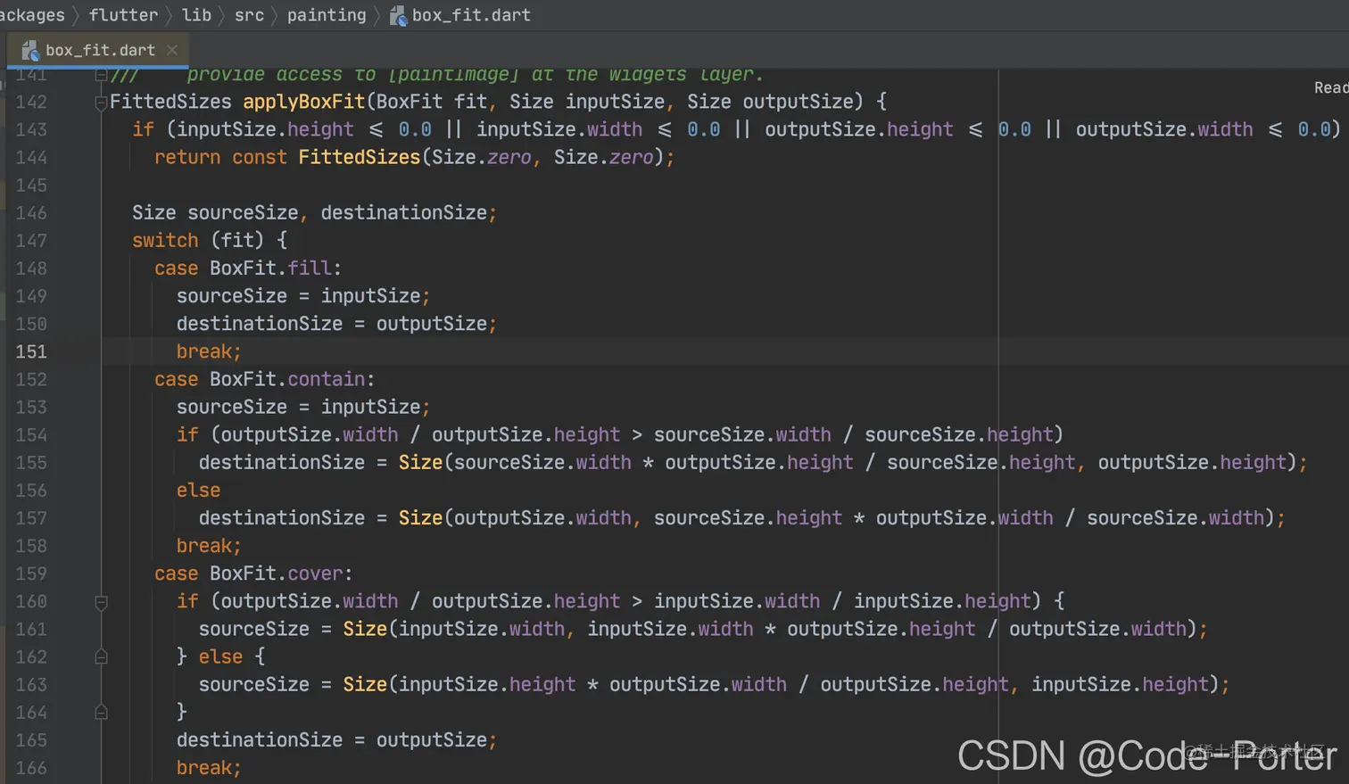Viewport: 1349px width, 784px height.
Task: Click 'switch' keyword on line 147
Action: (x=165, y=241)
